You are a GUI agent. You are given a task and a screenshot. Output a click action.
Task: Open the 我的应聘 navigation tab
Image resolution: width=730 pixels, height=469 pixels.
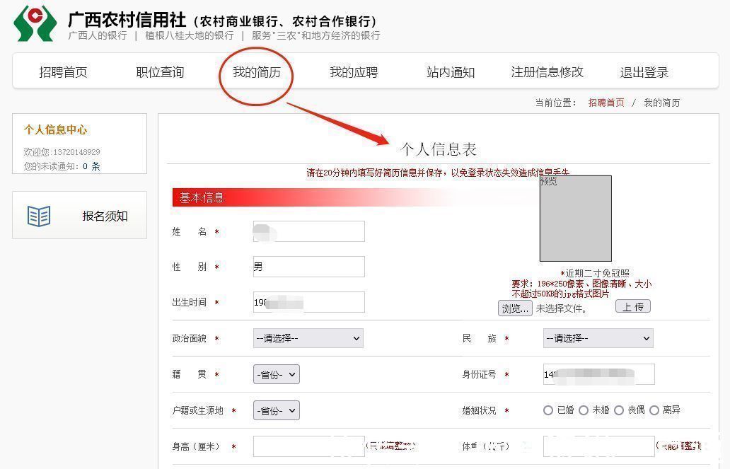(354, 72)
